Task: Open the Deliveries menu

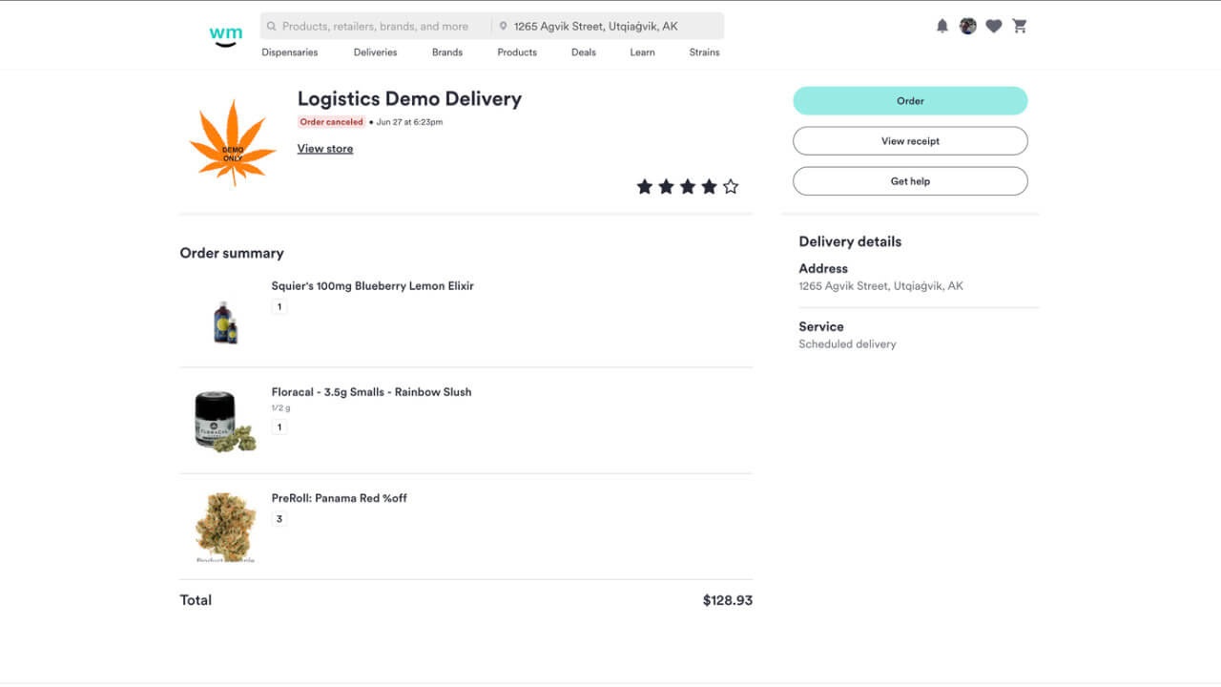Action: pyautogui.click(x=375, y=52)
